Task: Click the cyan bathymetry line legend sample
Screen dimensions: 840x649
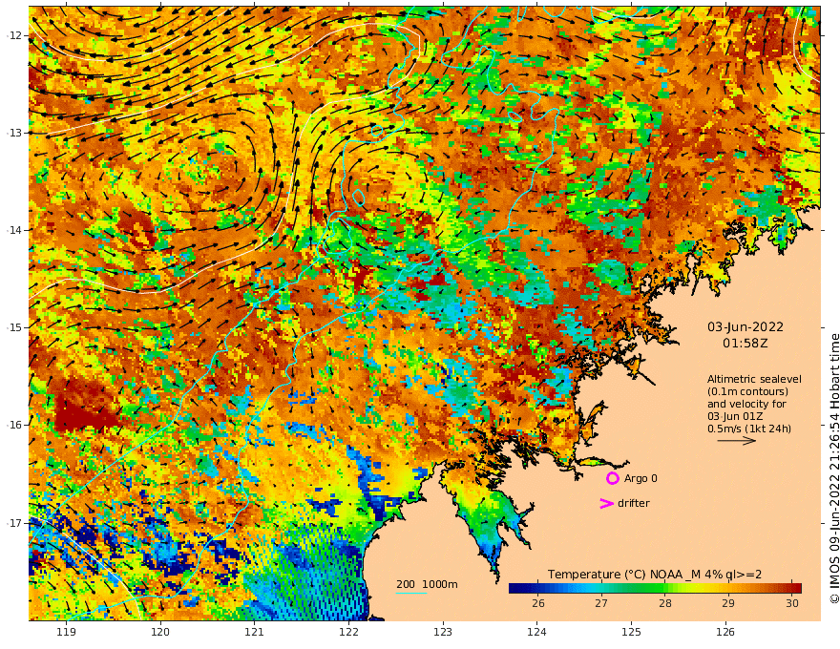Action: click(x=411, y=593)
